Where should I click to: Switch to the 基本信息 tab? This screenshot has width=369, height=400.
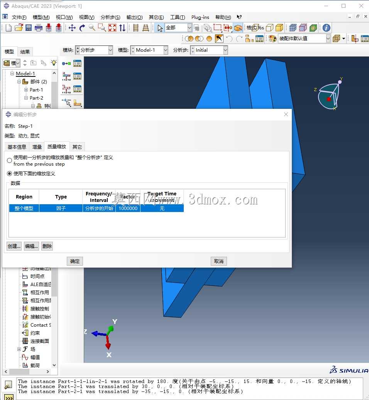point(17,147)
